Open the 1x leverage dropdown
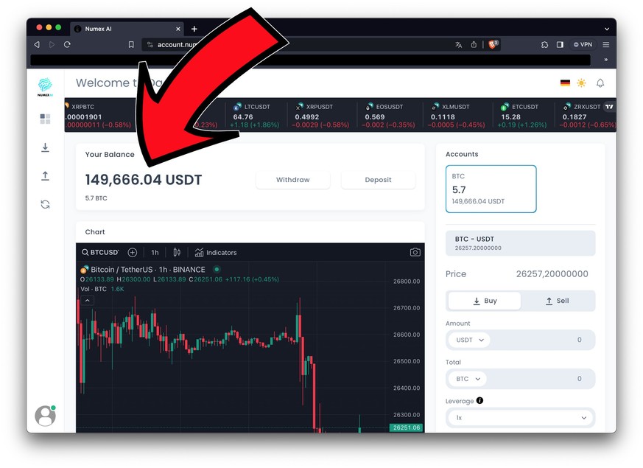 click(521, 418)
